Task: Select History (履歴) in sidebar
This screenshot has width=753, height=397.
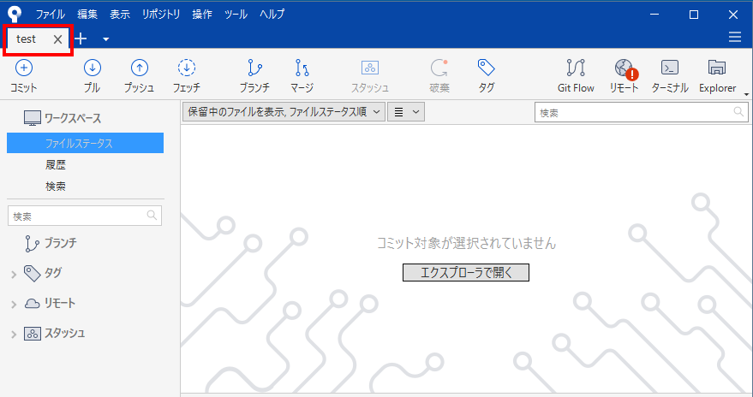Action: pyautogui.click(x=55, y=165)
